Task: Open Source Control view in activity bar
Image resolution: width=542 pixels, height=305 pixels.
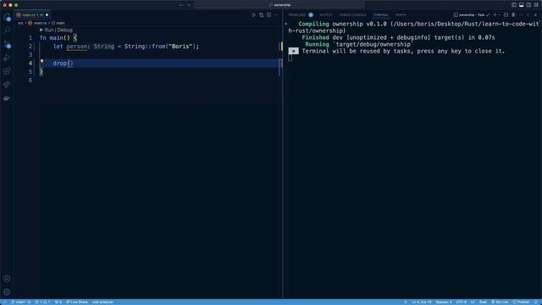Action: (7, 44)
